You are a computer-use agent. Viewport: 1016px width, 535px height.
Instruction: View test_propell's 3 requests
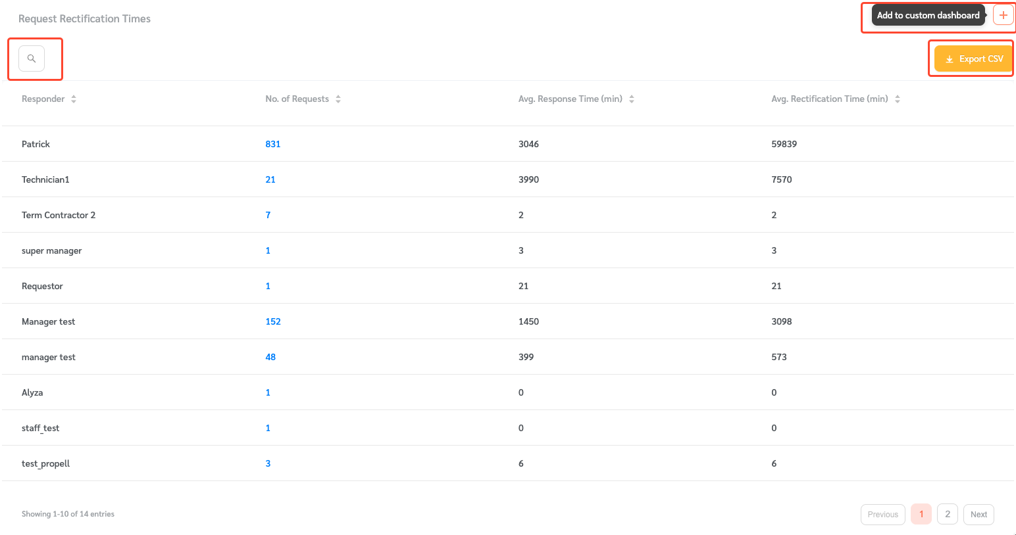point(268,463)
